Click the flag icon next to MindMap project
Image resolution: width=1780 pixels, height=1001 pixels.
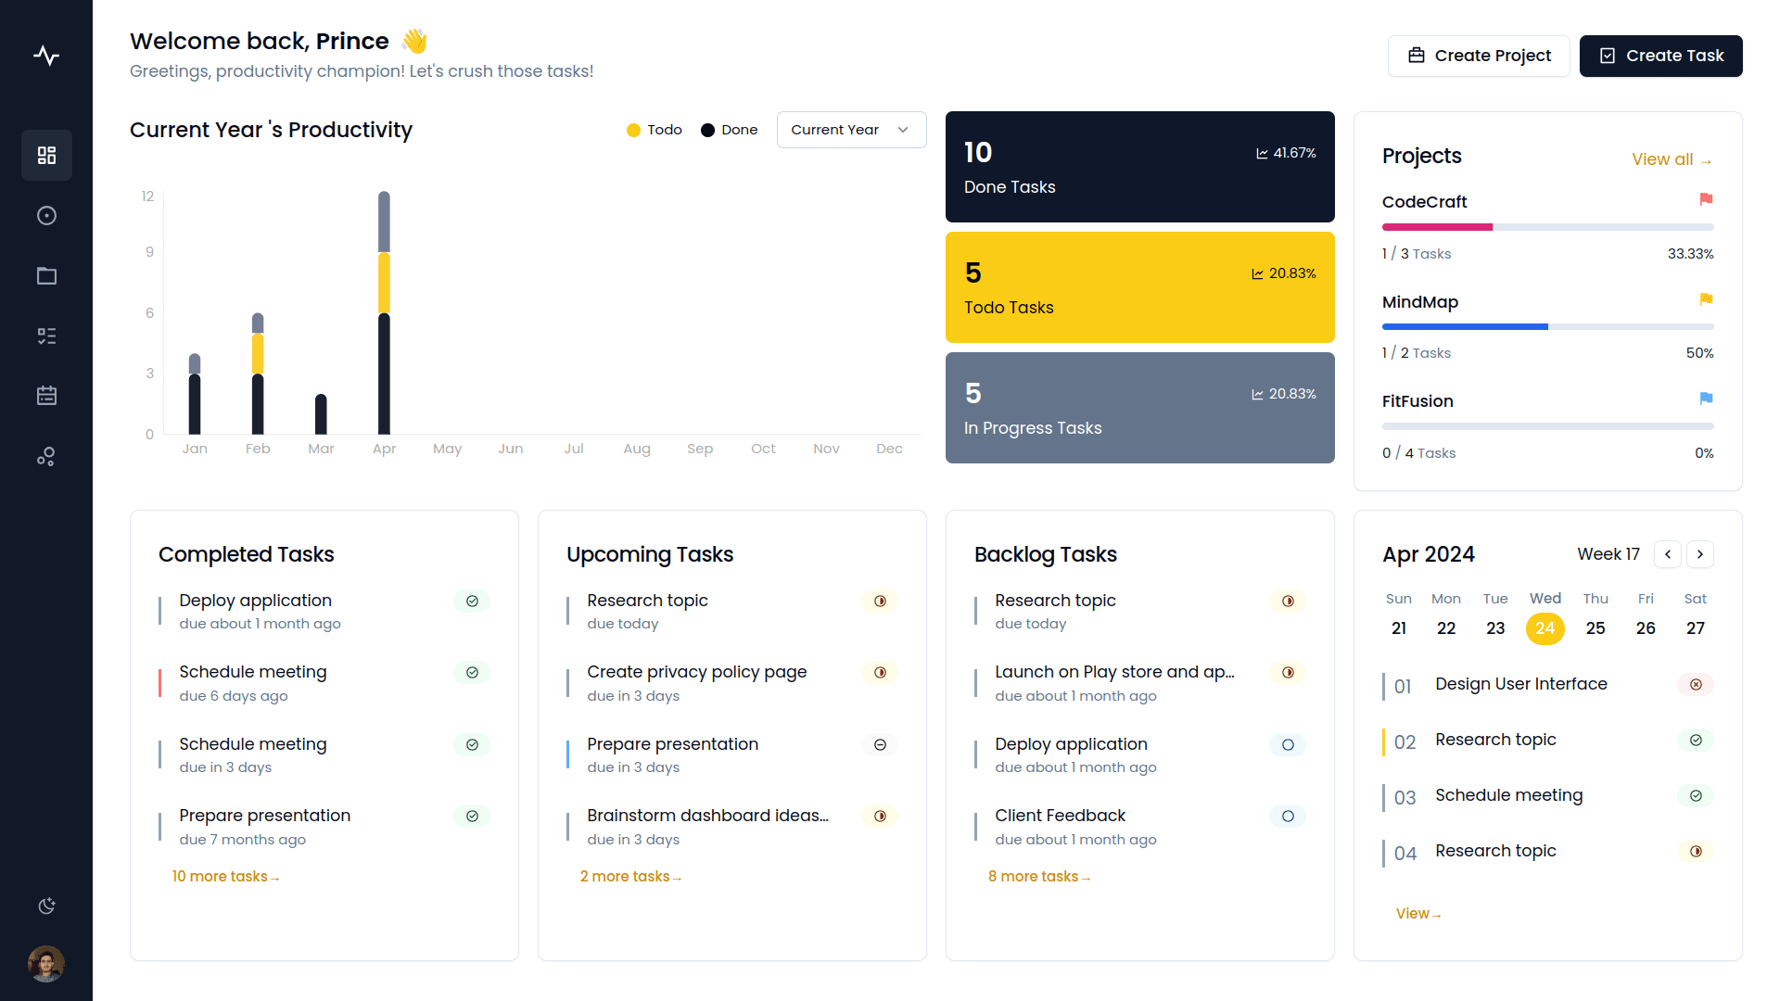[x=1706, y=298]
